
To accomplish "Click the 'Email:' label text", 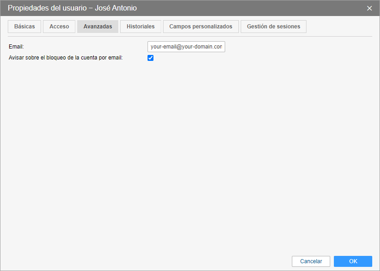I will point(16,47).
